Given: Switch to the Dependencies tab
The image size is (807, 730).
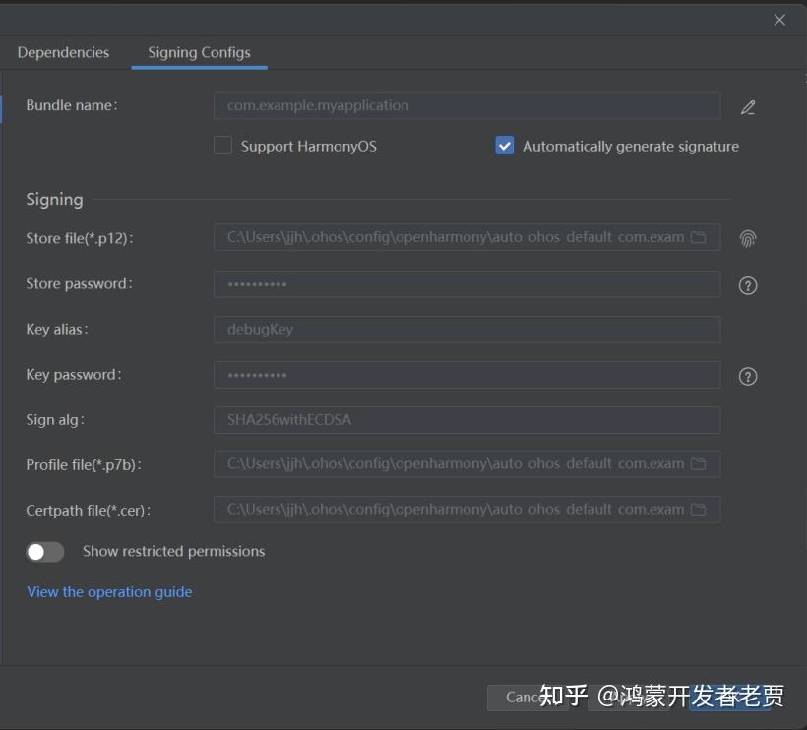Looking at the screenshot, I should click(63, 52).
